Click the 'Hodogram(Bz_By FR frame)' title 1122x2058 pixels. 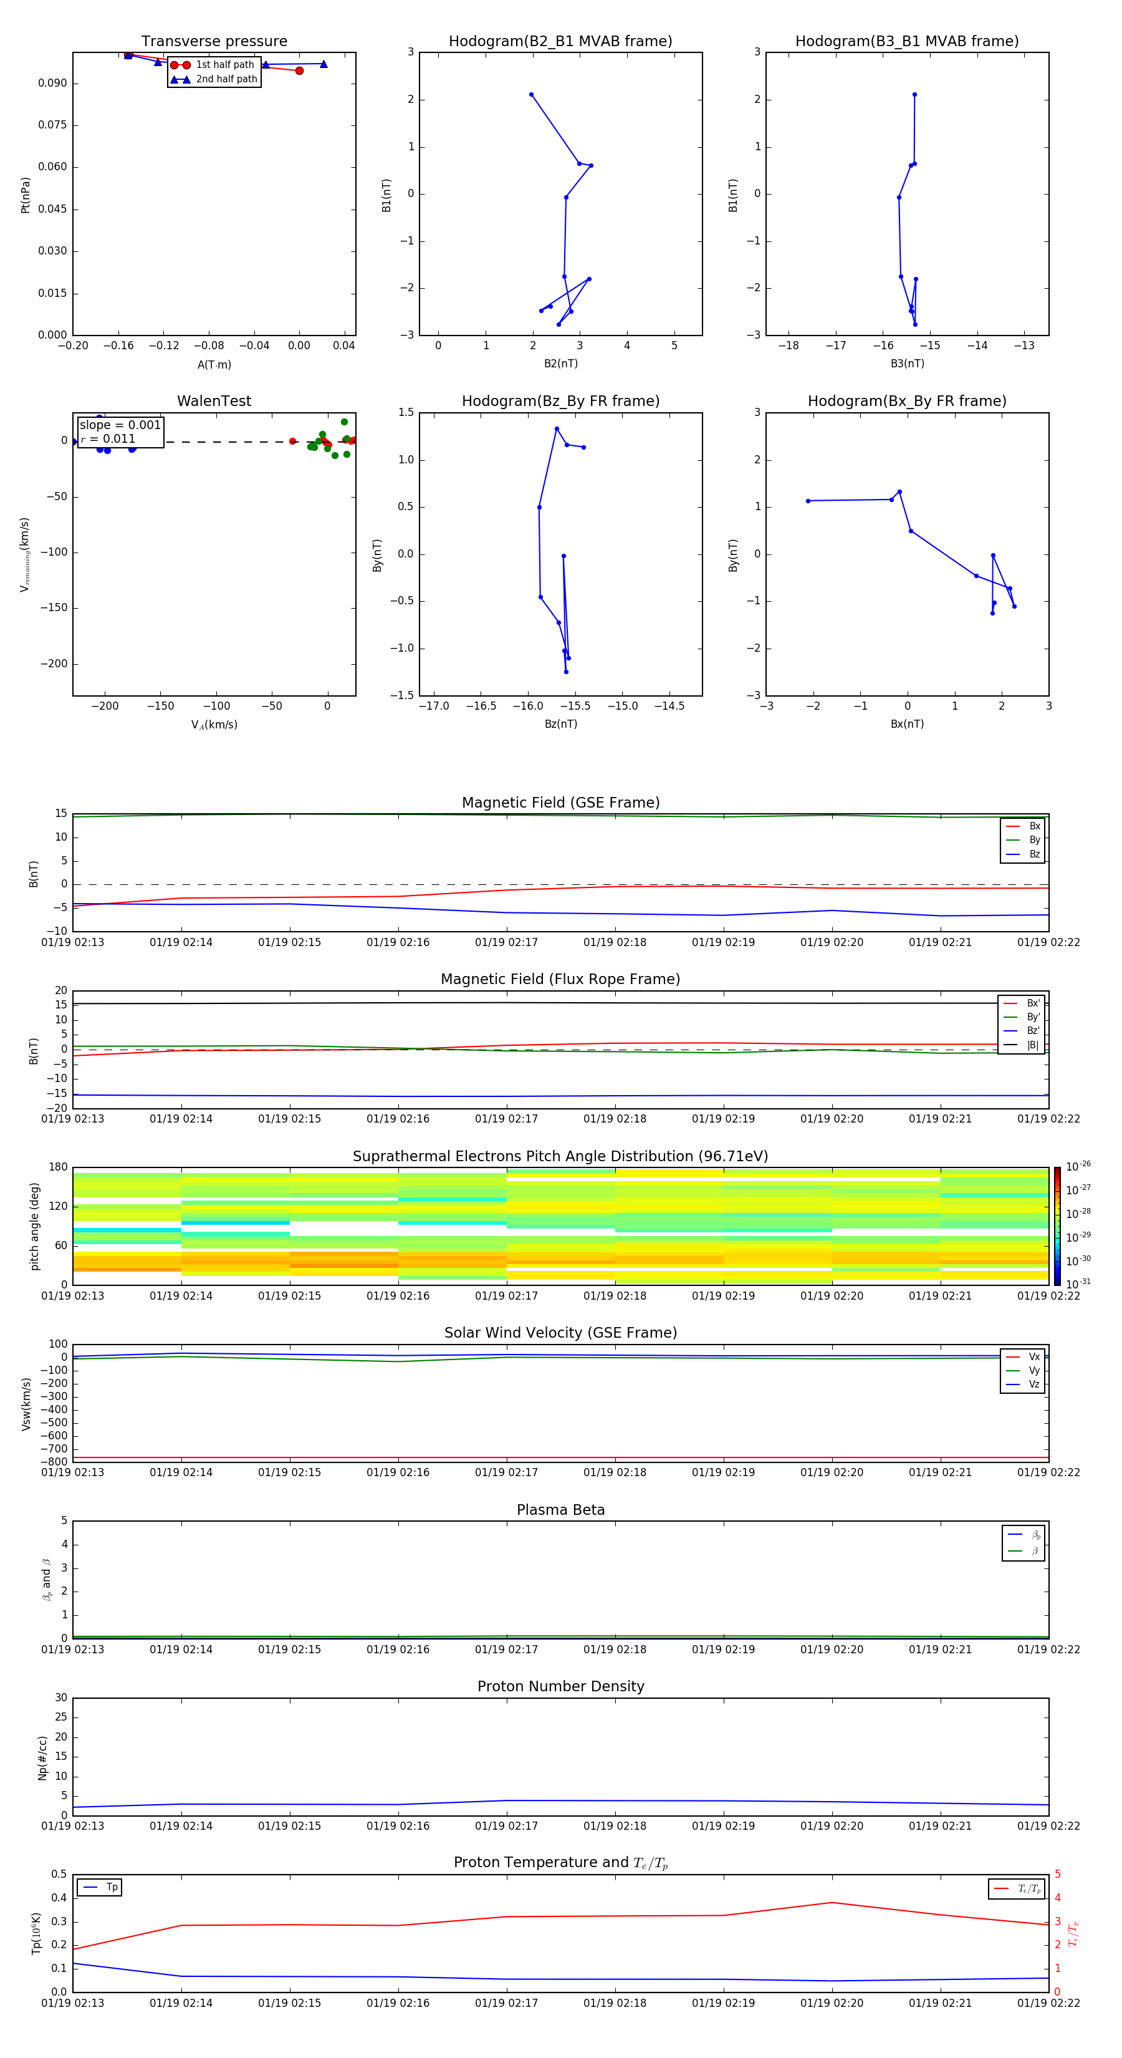click(x=560, y=401)
